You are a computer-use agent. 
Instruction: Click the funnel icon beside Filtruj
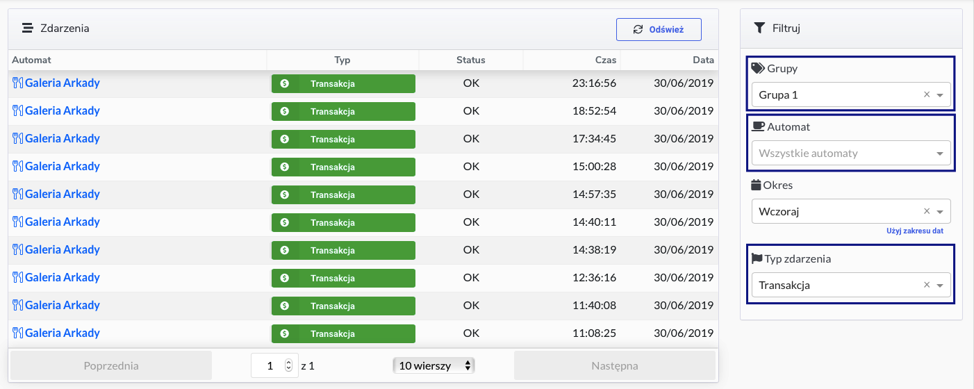click(759, 28)
